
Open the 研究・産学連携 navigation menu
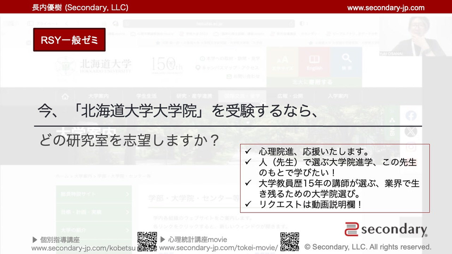194,96
